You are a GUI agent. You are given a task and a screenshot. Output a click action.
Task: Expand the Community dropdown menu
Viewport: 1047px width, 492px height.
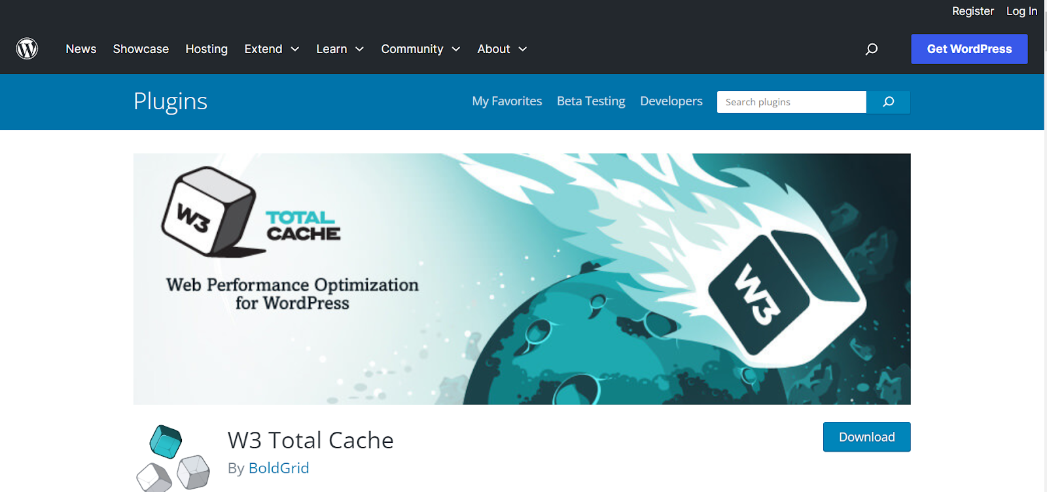pos(421,49)
